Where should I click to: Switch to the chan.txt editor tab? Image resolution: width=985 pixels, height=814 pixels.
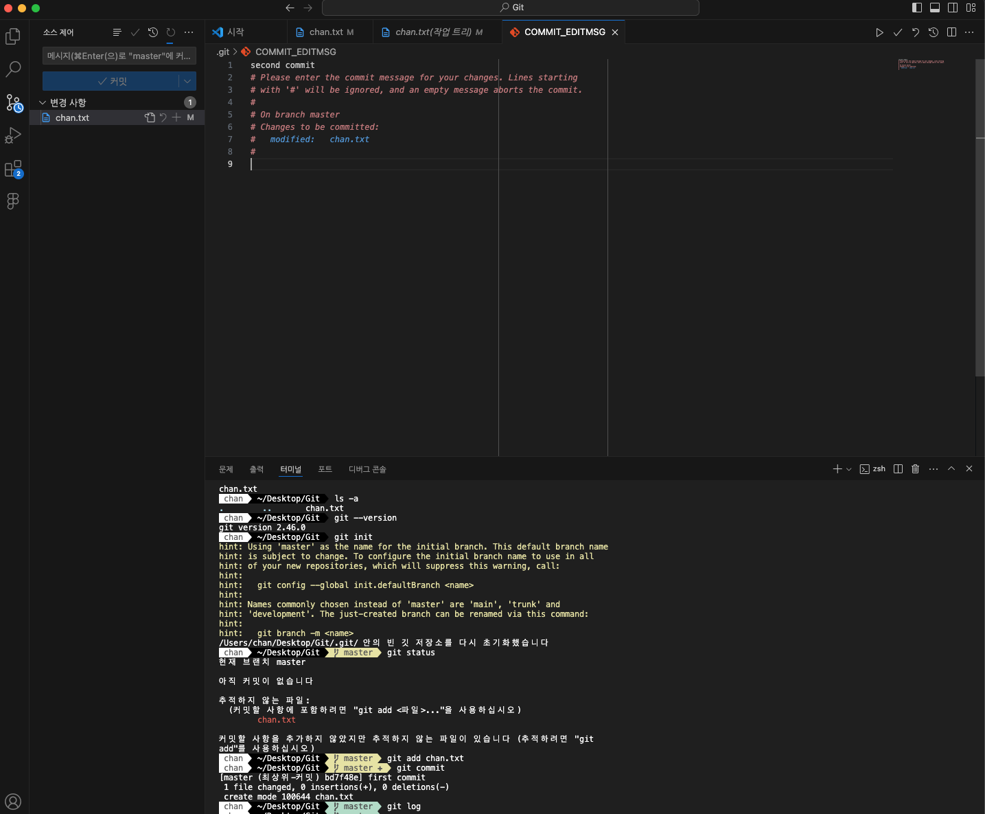coord(330,32)
